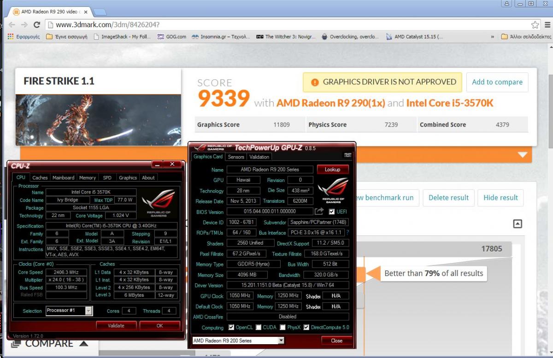The image size is (553, 358).
Task: Show more bookmarks with the chevron
Action: pyautogui.click(x=493, y=37)
